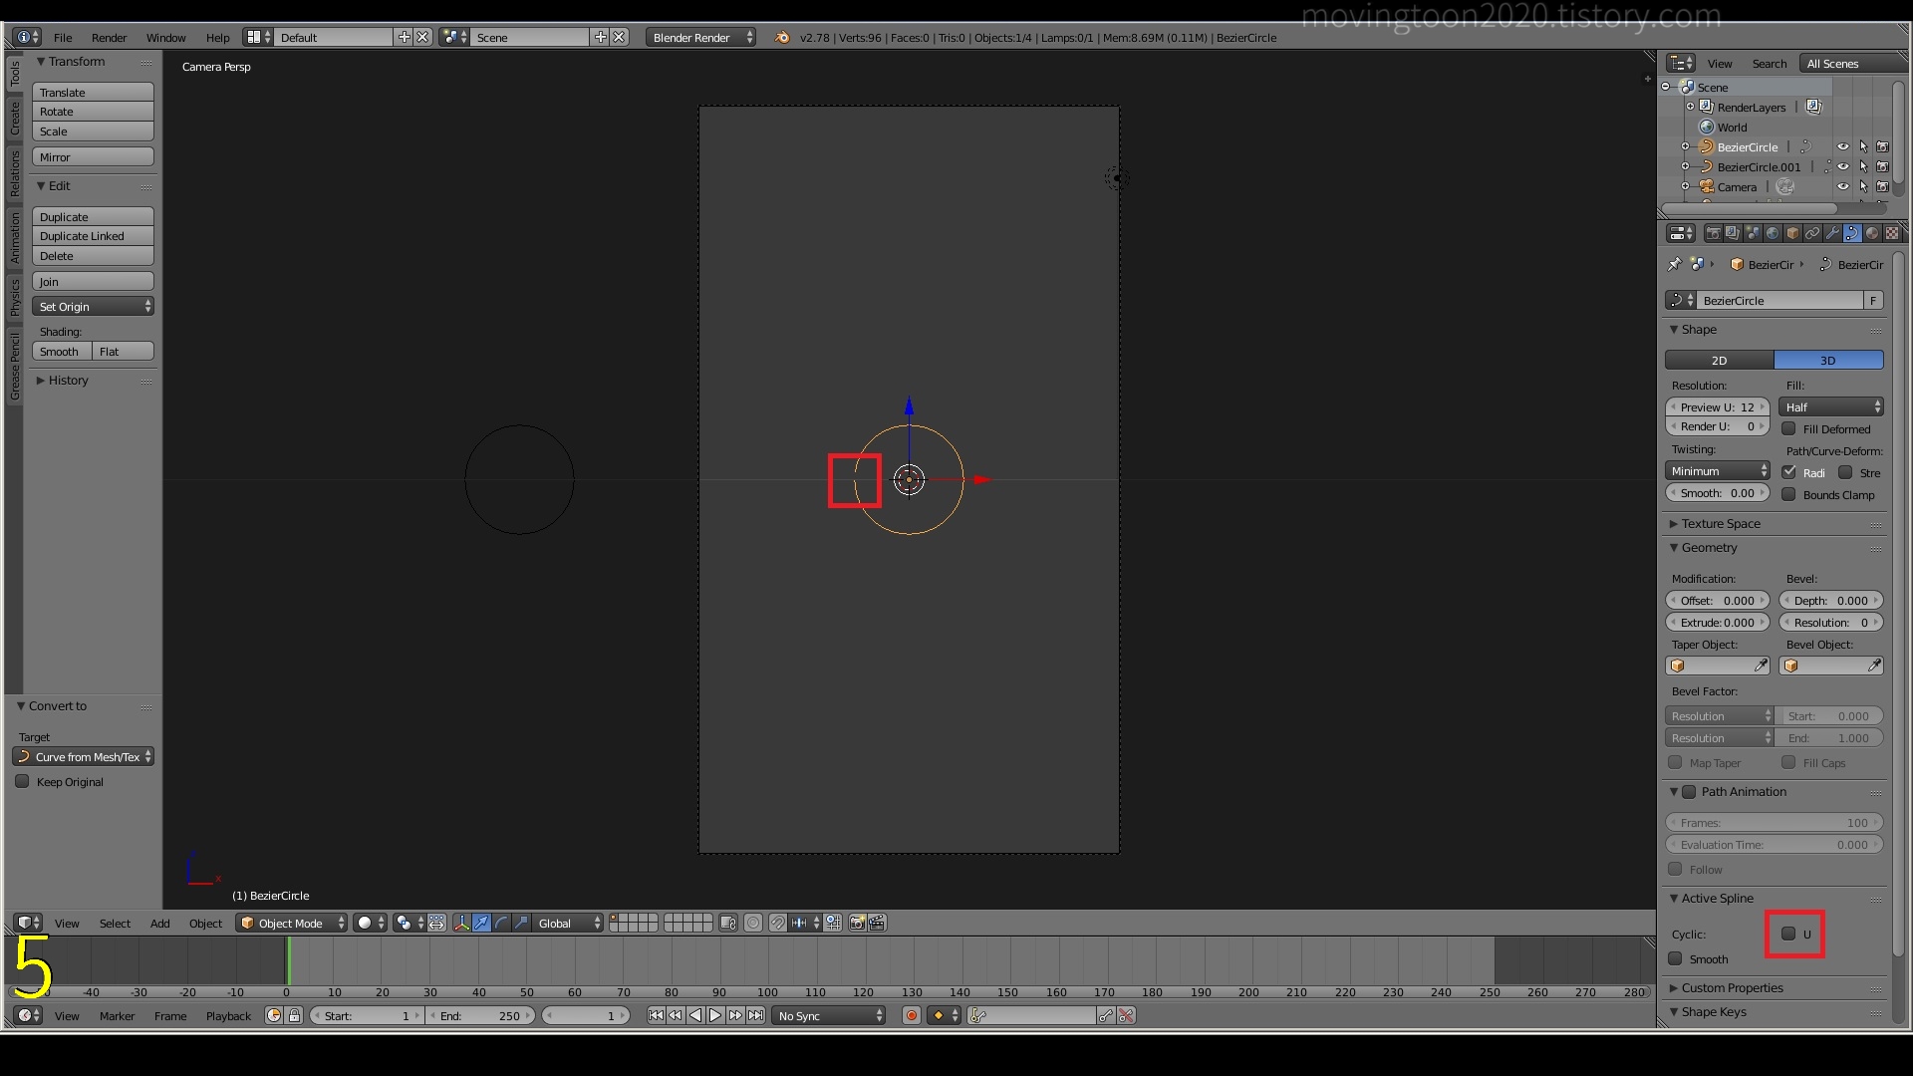This screenshot has width=1913, height=1076.
Task: Open the Fill mode Half dropdown
Action: (x=1831, y=407)
